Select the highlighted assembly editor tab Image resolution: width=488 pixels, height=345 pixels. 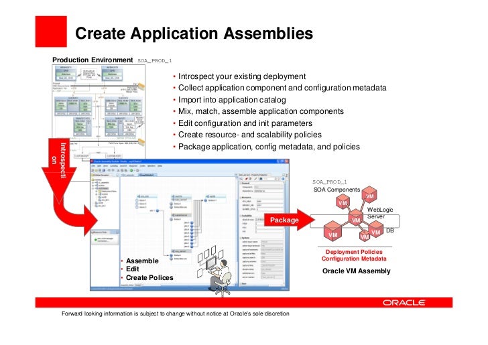tap(147, 175)
